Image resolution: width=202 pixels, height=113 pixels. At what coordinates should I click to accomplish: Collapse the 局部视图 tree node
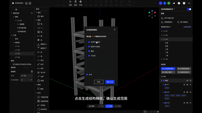tap(12, 13)
